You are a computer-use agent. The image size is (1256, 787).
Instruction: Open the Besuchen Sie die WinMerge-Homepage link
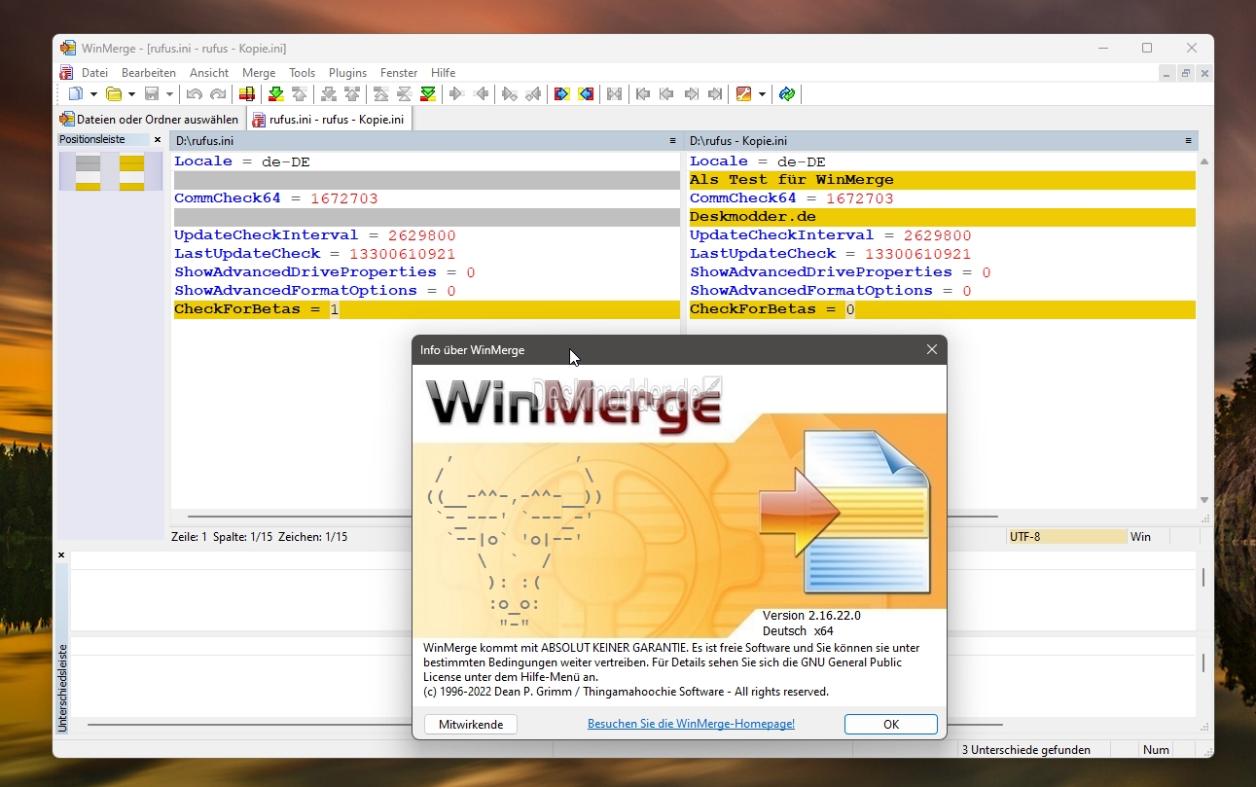(691, 724)
